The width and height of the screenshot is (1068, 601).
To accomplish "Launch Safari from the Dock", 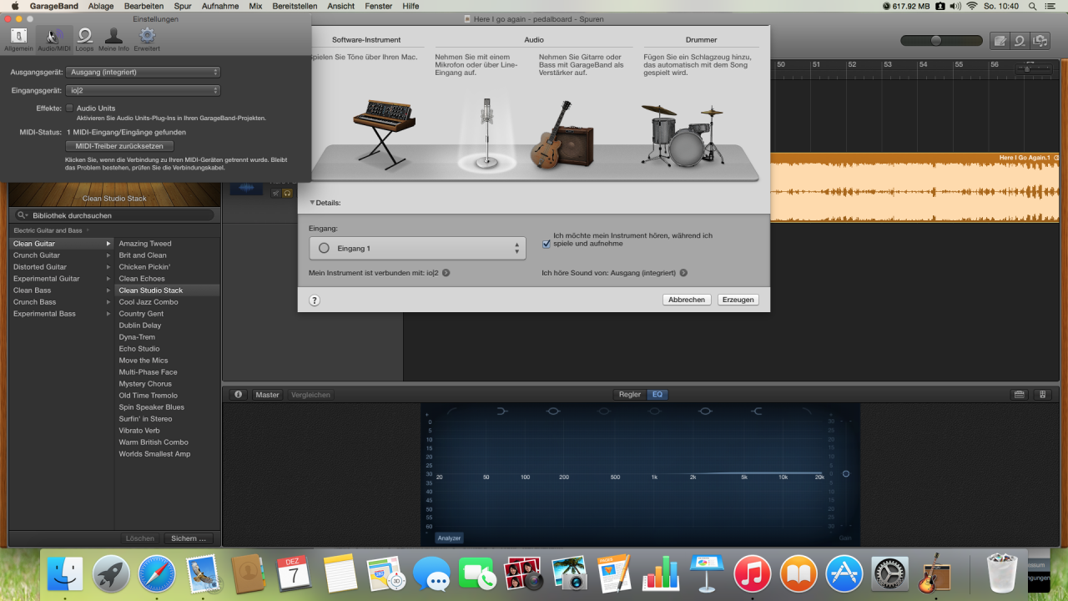I will pyautogui.click(x=157, y=573).
